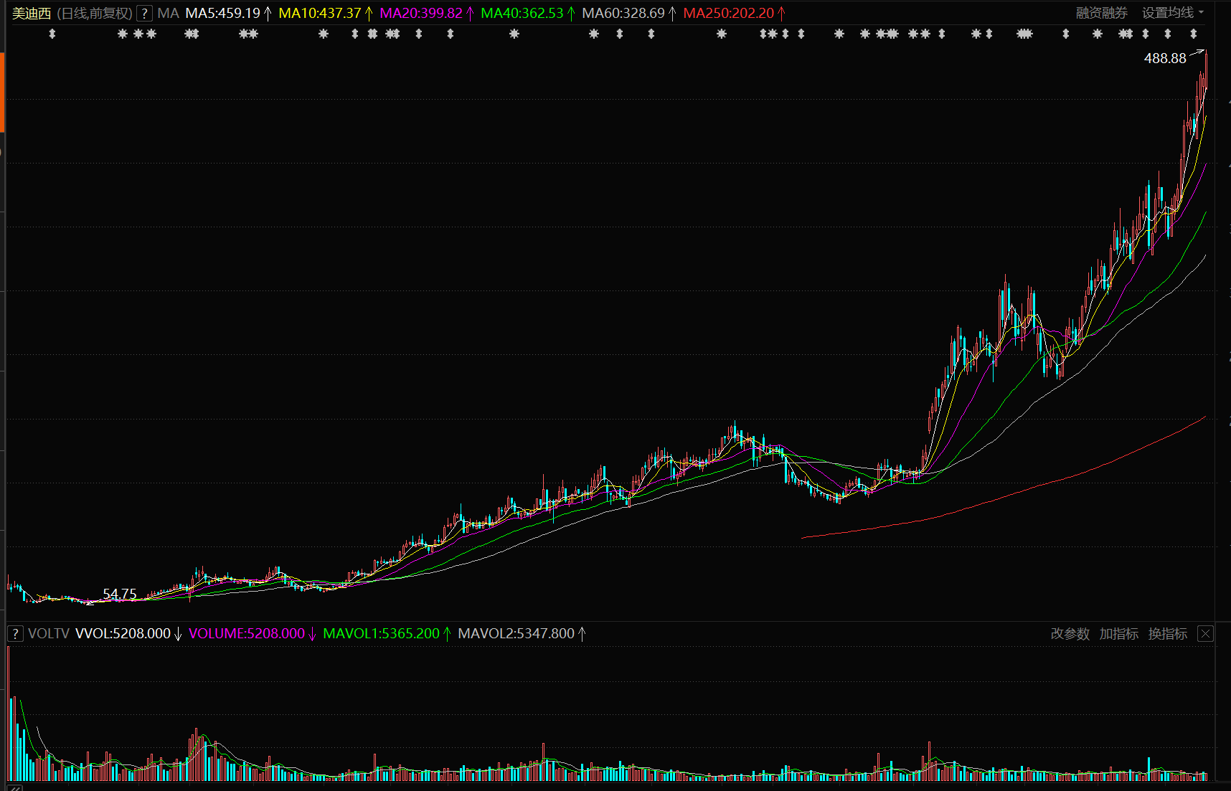Toggle the MA5 moving average line label

point(223,14)
